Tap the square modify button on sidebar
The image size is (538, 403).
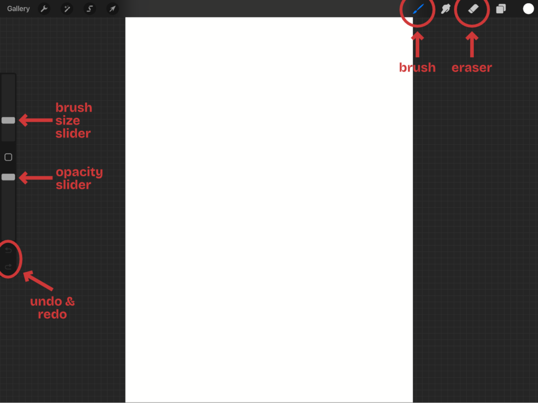(8, 157)
